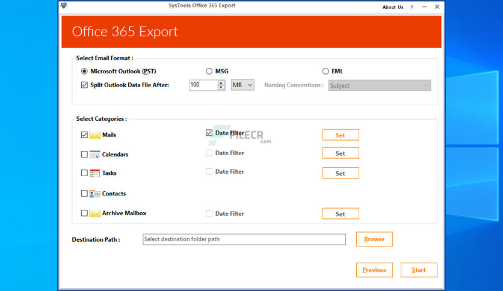Screen dimensions: 503x291
Task: Toggle the Tasks Date Filter checkbox
Action: click(x=209, y=171)
